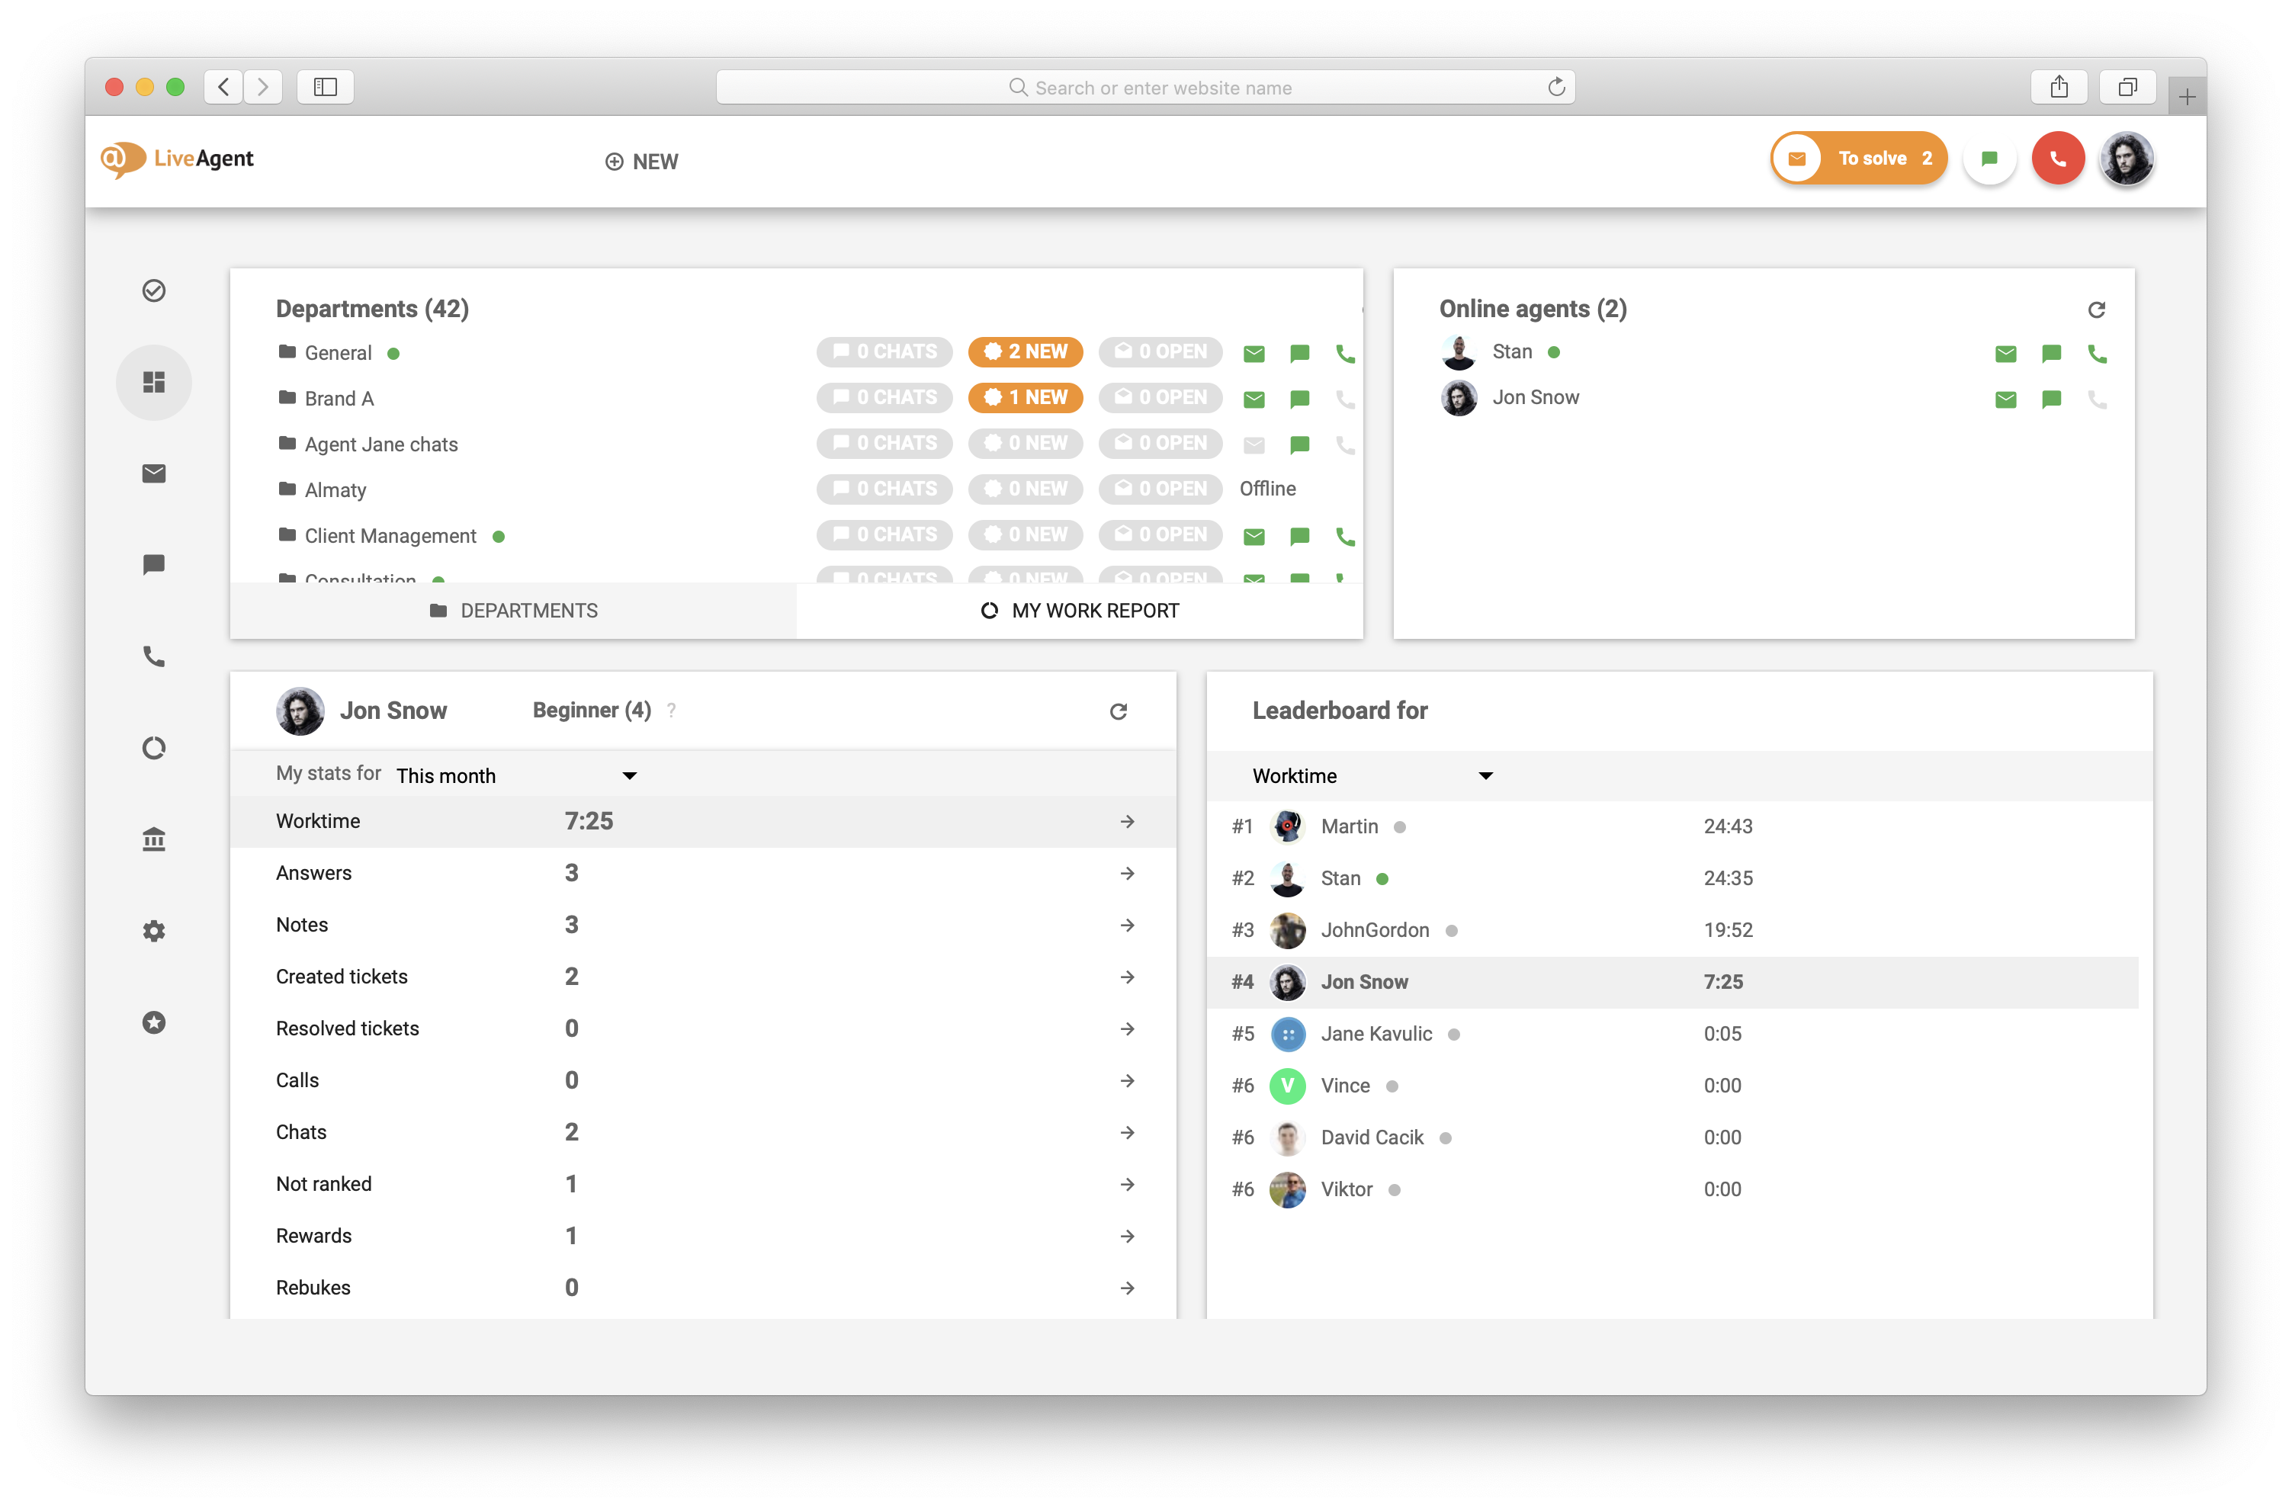Open the email/tickets icon in sidebar

click(x=155, y=473)
